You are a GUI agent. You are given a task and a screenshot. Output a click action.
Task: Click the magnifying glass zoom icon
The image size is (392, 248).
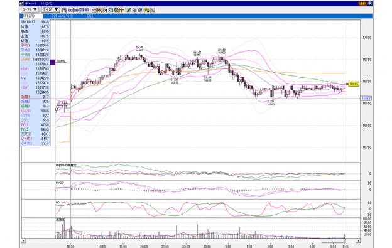(111, 10)
